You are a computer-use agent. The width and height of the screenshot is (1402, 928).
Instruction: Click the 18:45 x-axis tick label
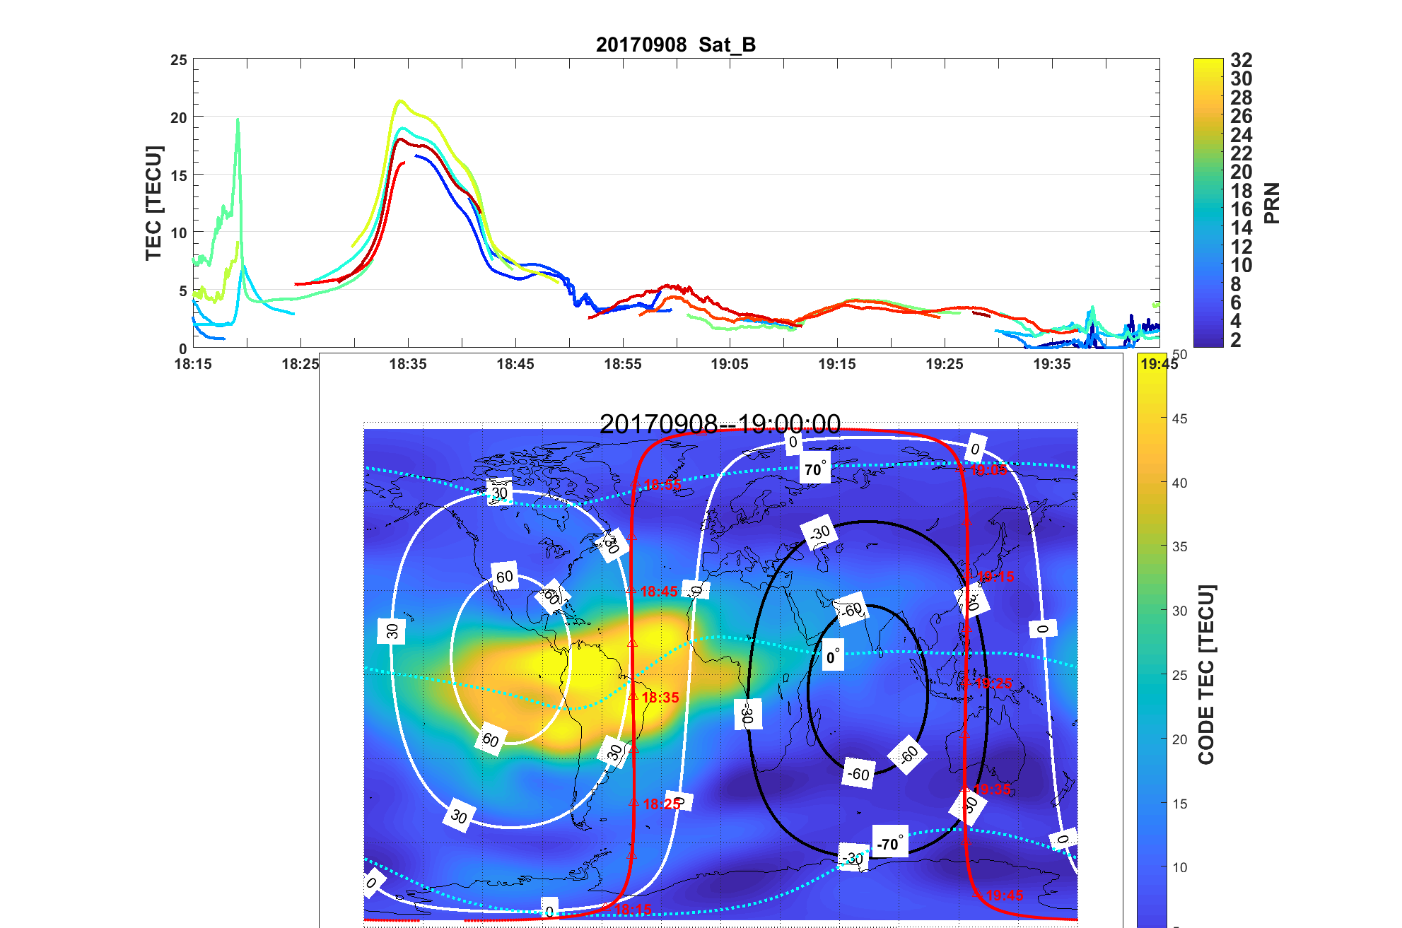pos(515,364)
